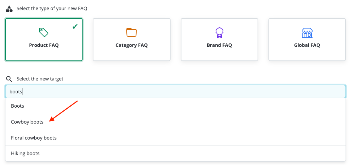Focus the target search field containing 'boots'
The height and width of the screenshot is (165, 351).
click(x=175, y=92)
